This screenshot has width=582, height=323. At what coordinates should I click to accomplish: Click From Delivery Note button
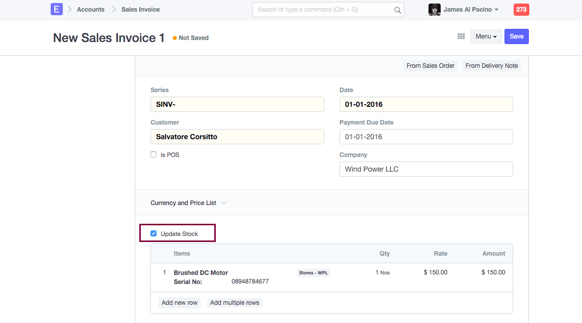point(491,66)
